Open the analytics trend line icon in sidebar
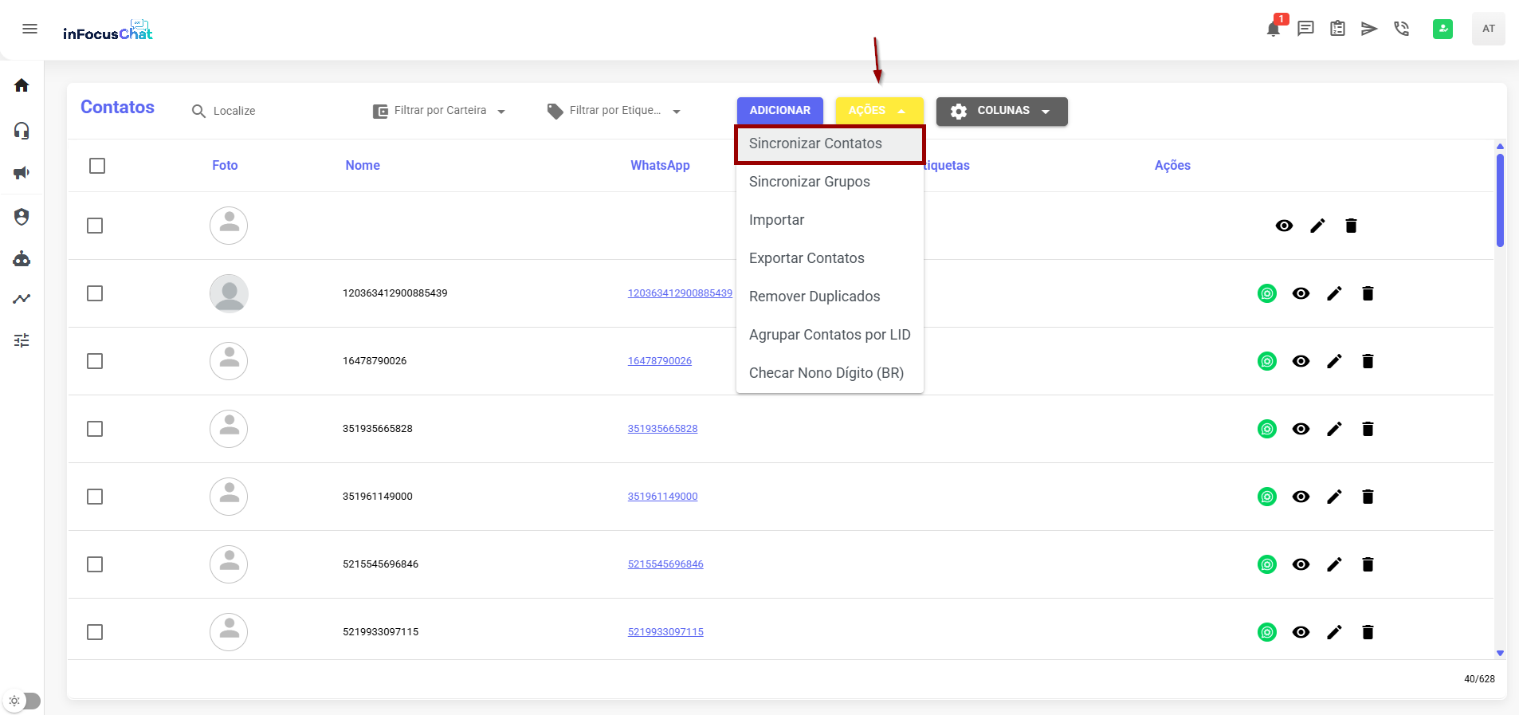1519x715 pixels. coord(22,299)
